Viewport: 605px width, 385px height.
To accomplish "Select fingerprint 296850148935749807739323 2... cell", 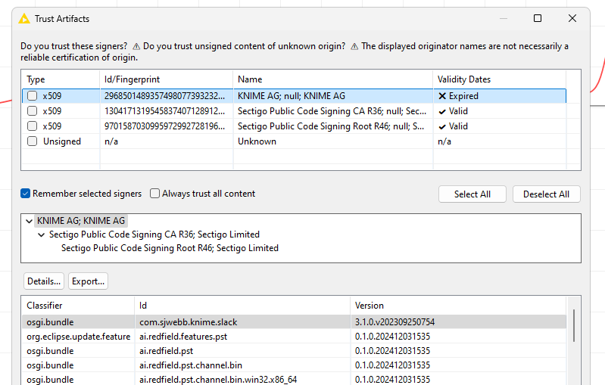I will click(167, 96).
